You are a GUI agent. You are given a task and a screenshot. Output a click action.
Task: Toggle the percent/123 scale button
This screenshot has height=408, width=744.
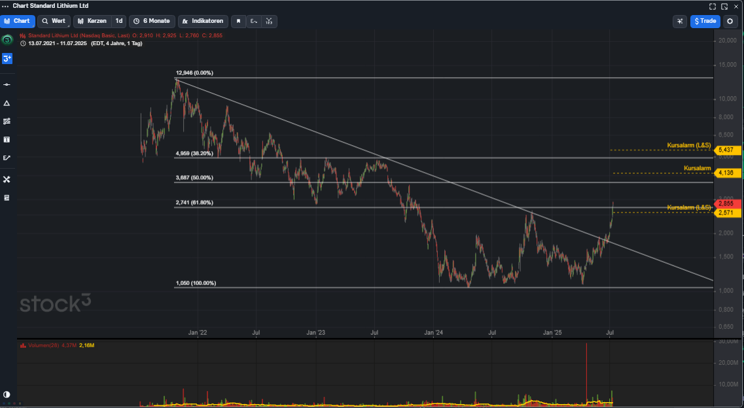coord(269,21)
